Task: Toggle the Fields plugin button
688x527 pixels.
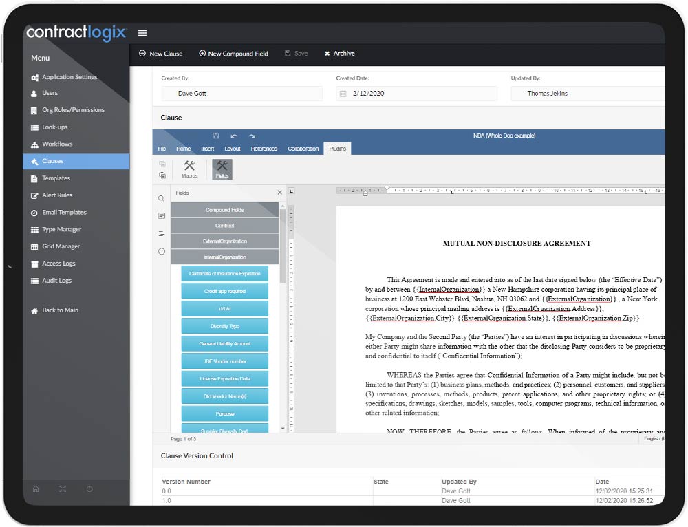Action: tap(222, 169)
